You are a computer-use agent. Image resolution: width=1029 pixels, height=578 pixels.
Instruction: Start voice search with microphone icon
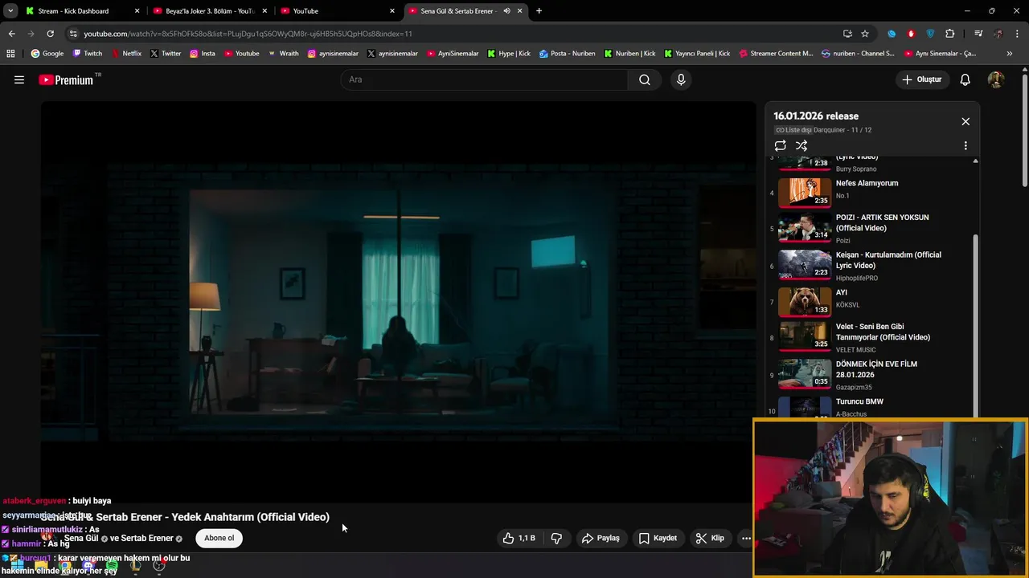pyautogui.click(x=681, y=79)
